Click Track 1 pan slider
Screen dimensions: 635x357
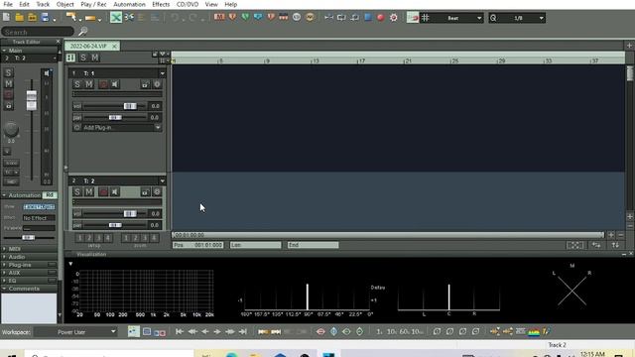tap(115, 117)
